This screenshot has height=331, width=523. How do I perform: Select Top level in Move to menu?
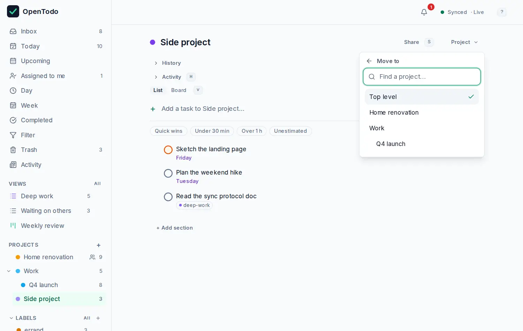422,97
